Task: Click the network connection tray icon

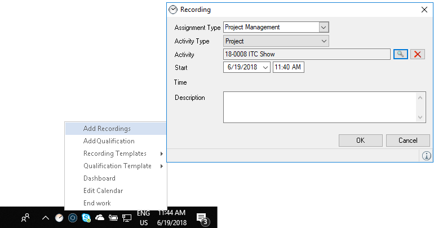Action: 127,218
